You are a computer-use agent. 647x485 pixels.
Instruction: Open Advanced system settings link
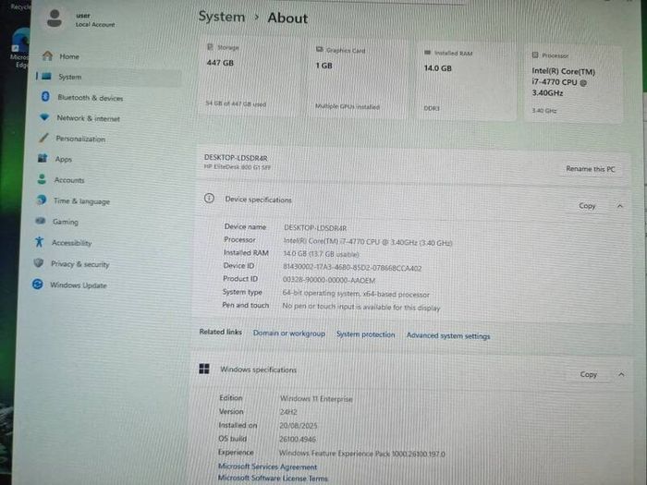coord(448,335)
